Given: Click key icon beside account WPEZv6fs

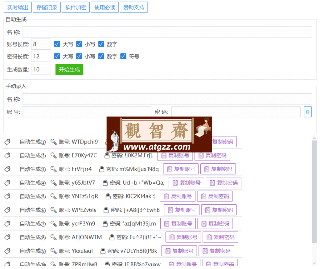Looking at the screenshot, I should 53,210.
